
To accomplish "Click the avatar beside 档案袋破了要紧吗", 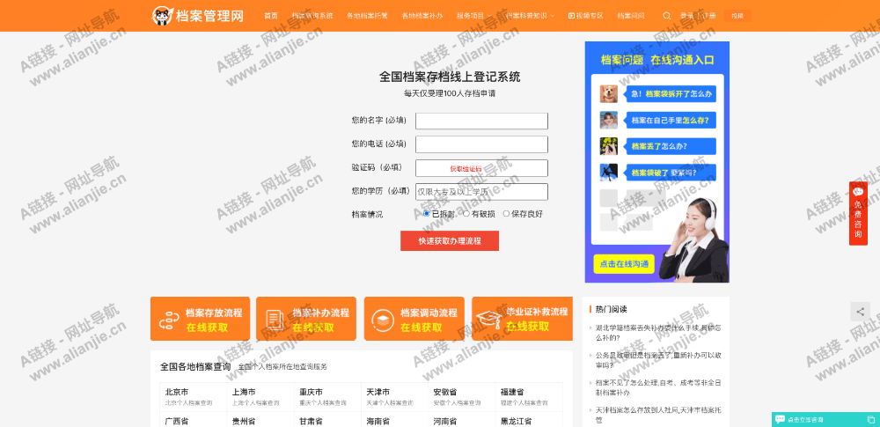I will coord(608,173).
